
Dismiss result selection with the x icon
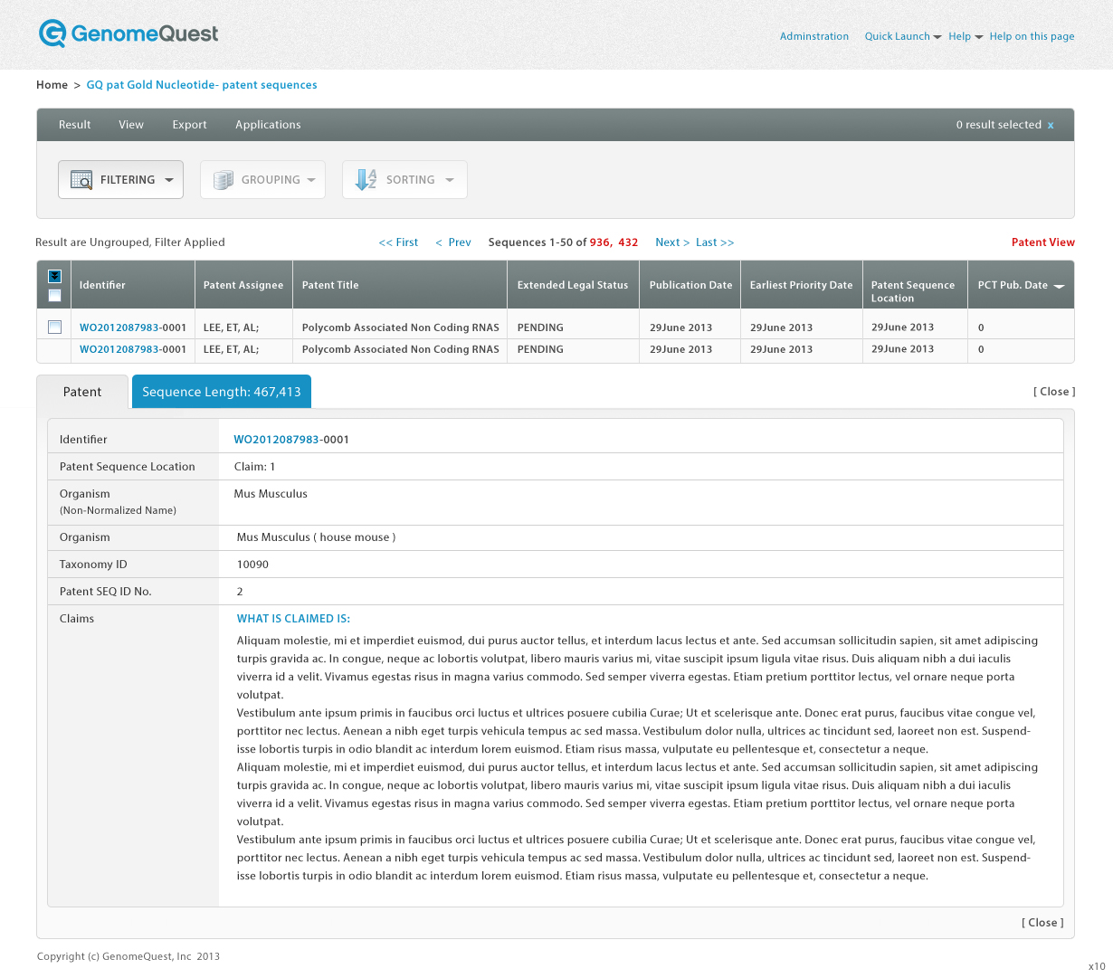(x=1051, y=126)
